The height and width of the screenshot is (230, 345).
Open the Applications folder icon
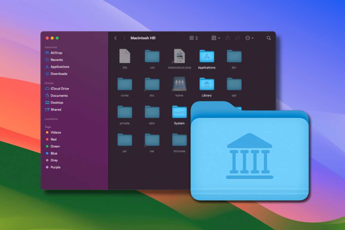click(206, 56)
